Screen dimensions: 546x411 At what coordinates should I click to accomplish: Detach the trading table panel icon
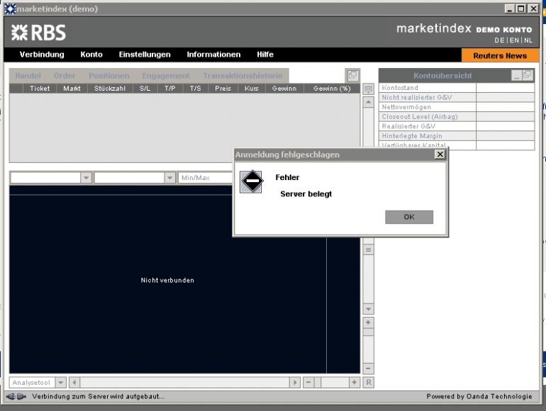click(x=352, y=75)
